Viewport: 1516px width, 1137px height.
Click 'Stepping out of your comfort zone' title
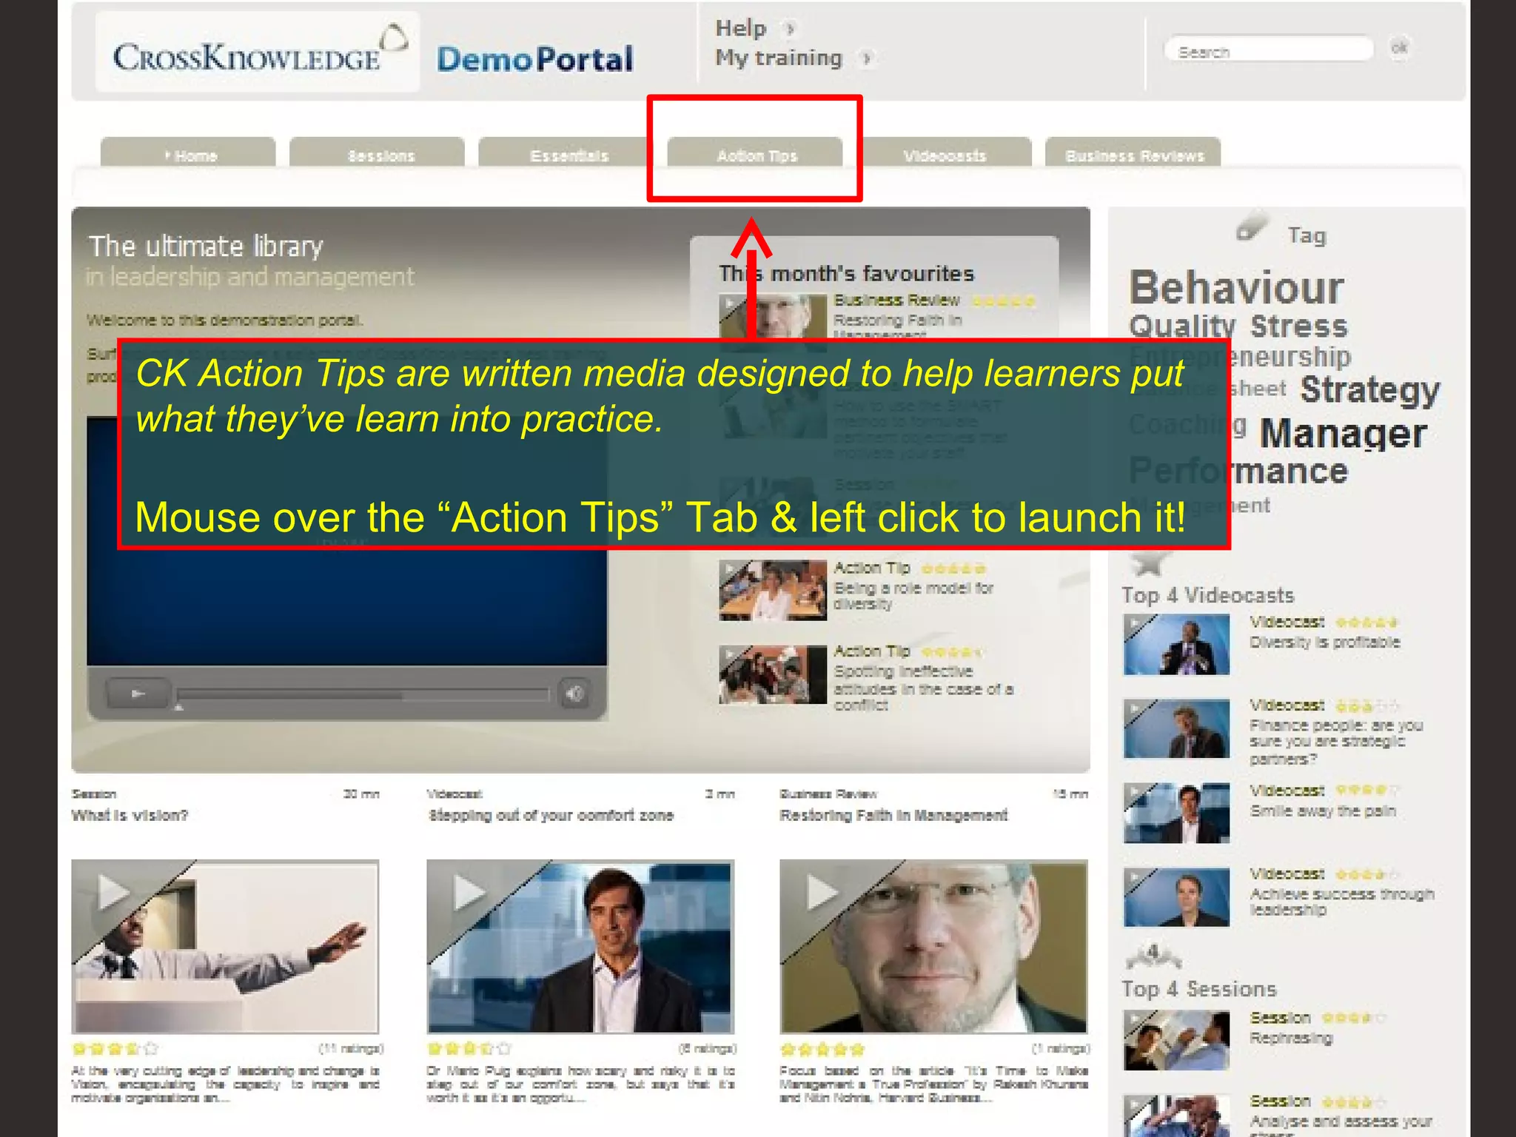click(551, 815)
